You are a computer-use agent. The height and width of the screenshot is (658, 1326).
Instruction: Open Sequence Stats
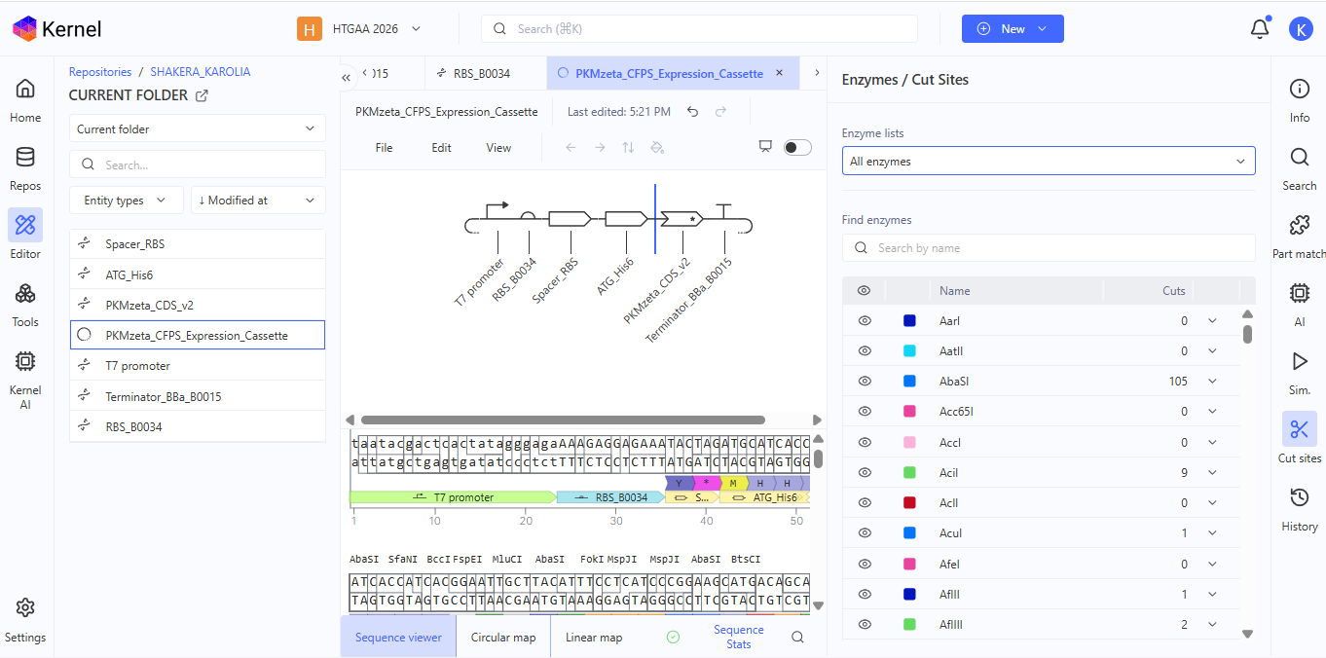738,637
